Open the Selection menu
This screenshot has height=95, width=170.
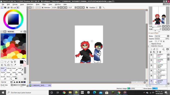(30, 4)
